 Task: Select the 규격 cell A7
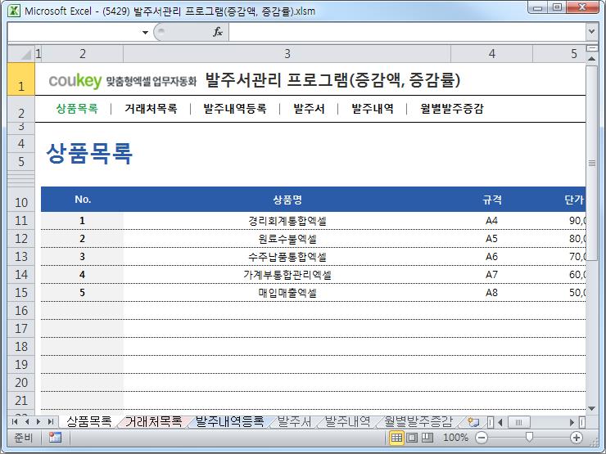click(491, 275)
